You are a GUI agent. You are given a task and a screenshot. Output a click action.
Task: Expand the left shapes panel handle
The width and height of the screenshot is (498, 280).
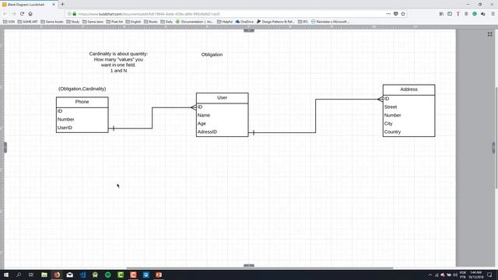5,147
